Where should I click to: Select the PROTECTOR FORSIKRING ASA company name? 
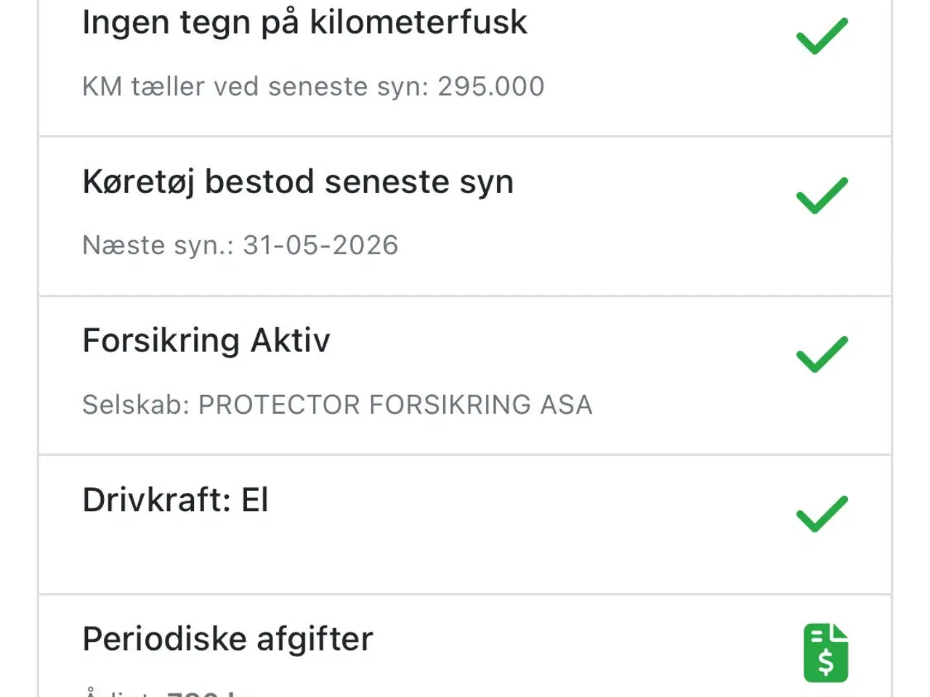pos(395,405)
